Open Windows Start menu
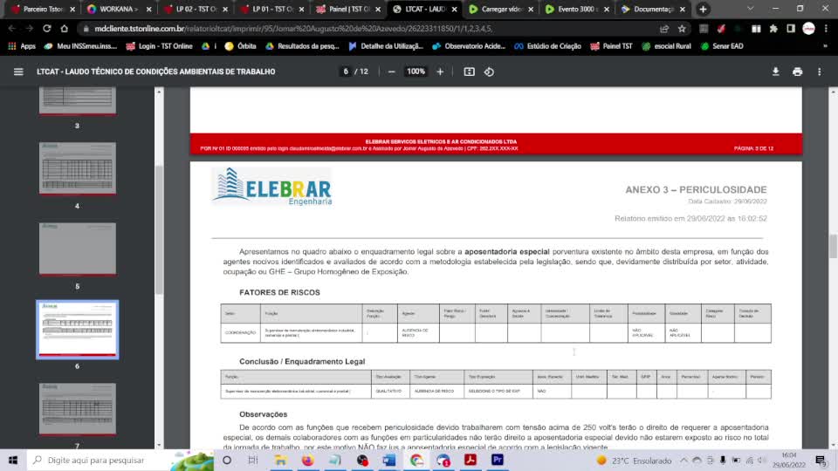This screenshot has width=838, height=471. click(13, 460)
